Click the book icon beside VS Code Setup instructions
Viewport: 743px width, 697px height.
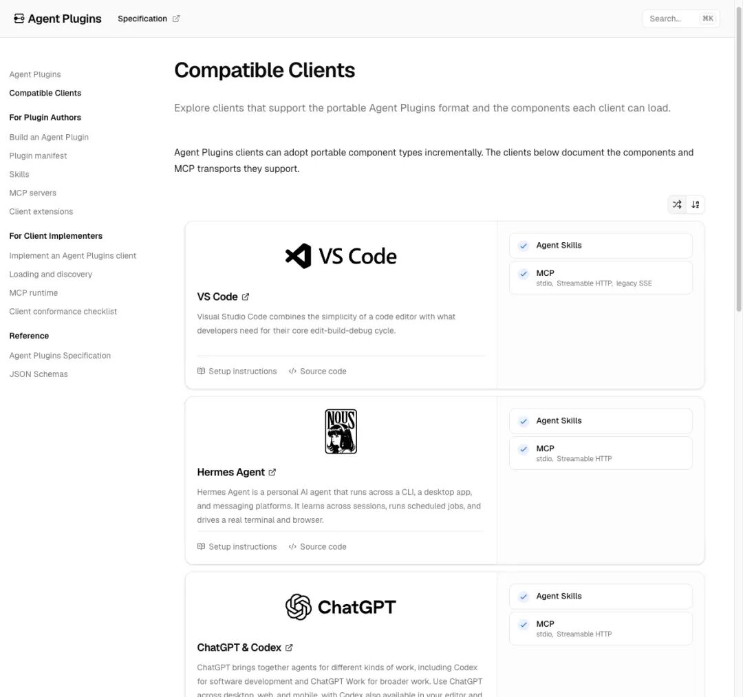pyautogui.click(x=201, y=371)
